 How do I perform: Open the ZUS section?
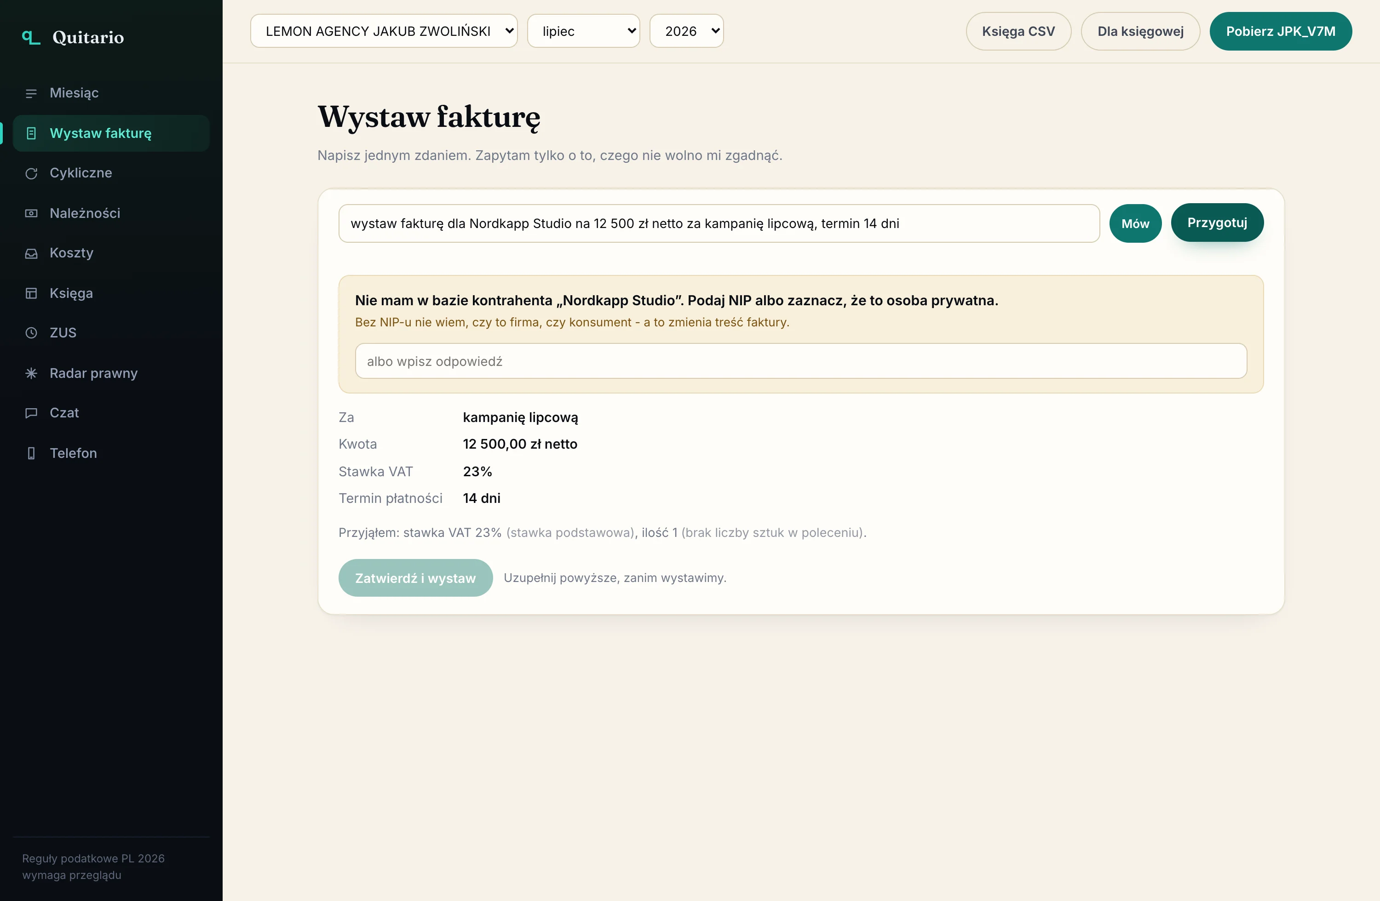click(111, 333)
